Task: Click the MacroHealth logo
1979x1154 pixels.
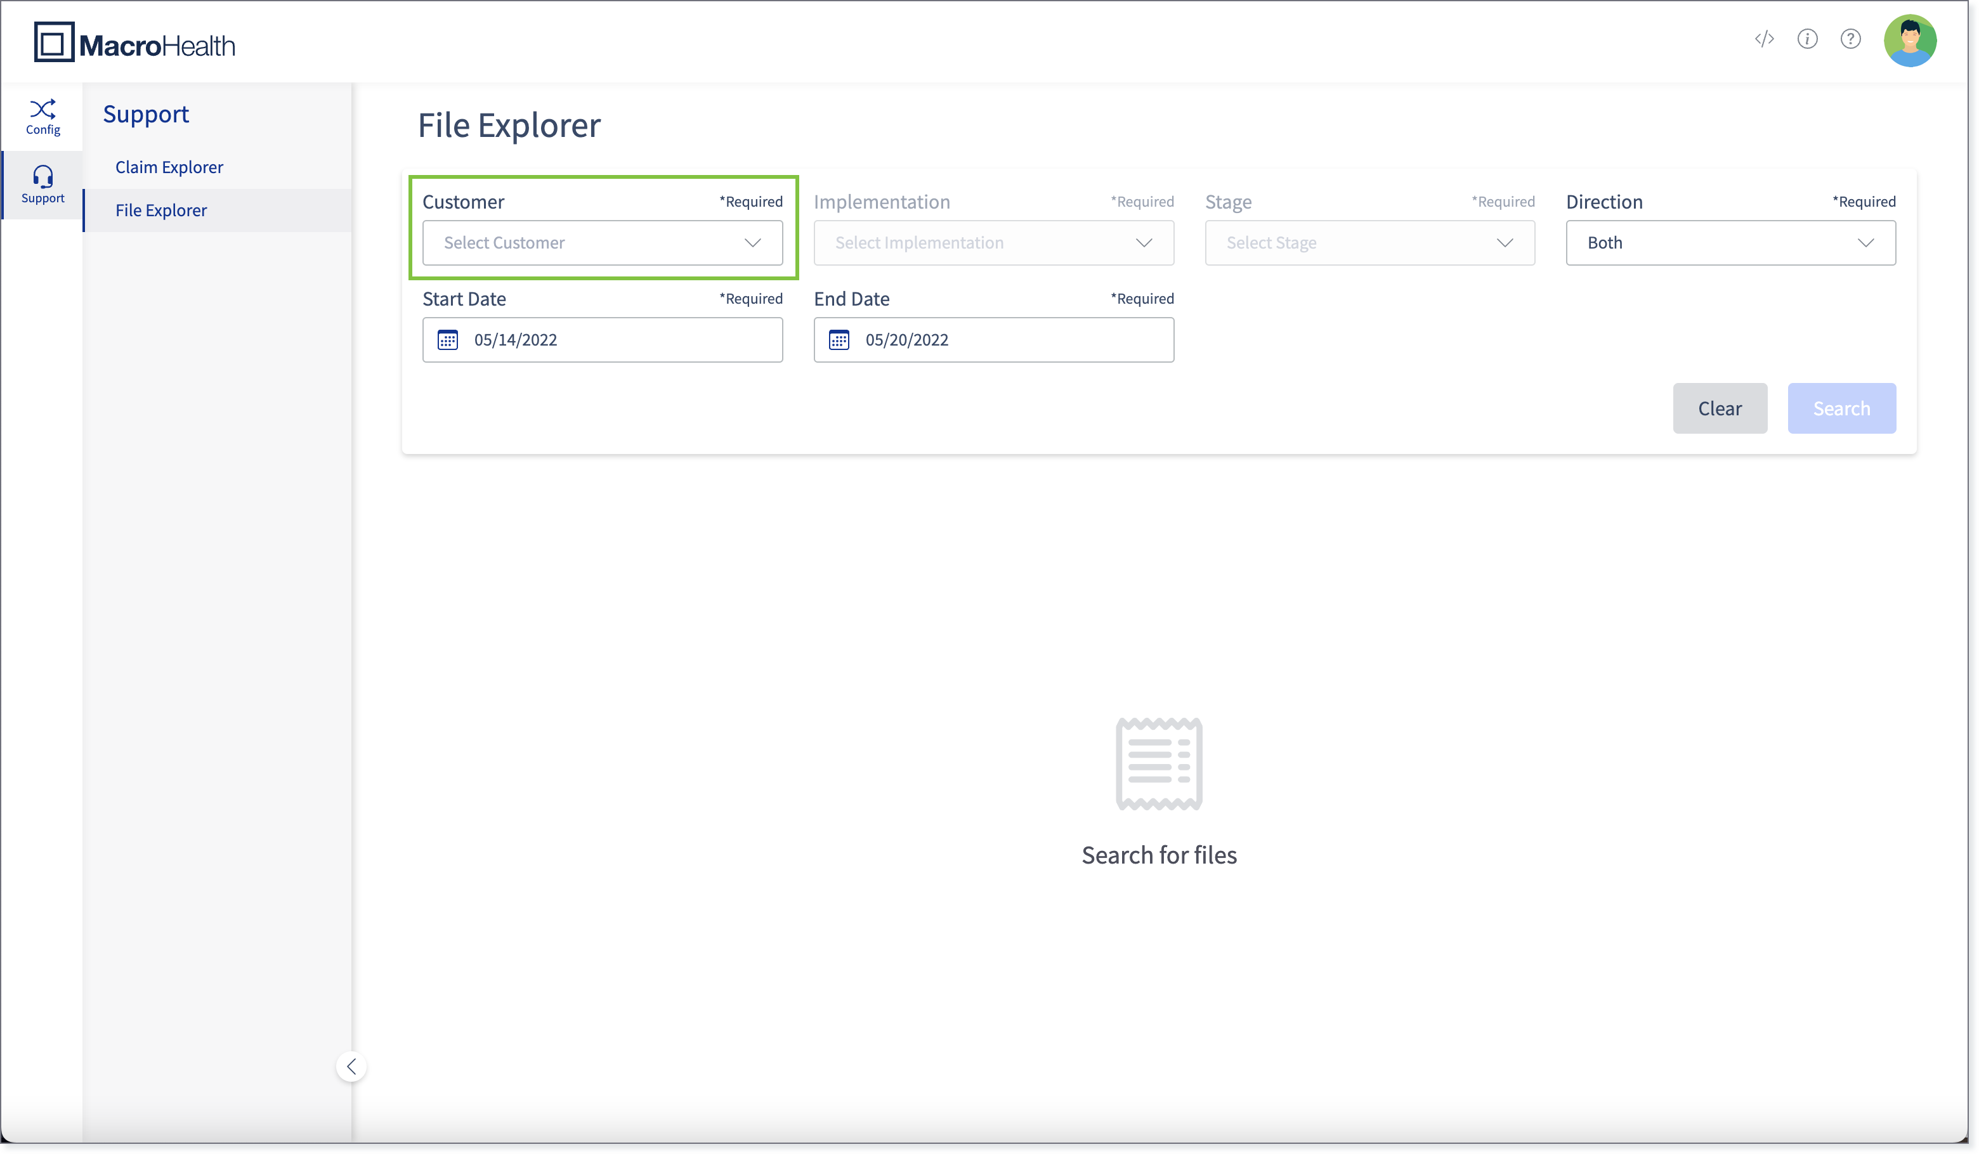Action: [x=134, y=43]
